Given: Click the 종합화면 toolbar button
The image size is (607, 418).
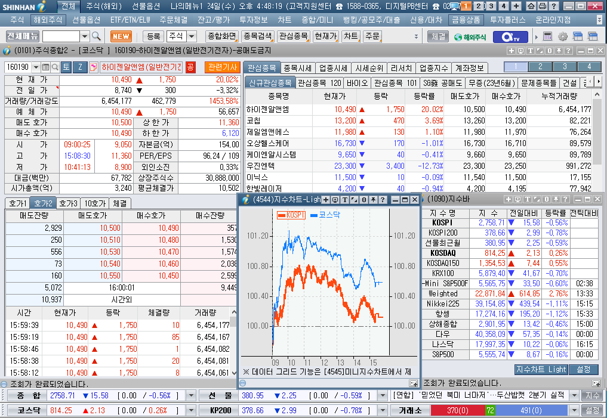Looking at the screenshot, I should [222, 36].
